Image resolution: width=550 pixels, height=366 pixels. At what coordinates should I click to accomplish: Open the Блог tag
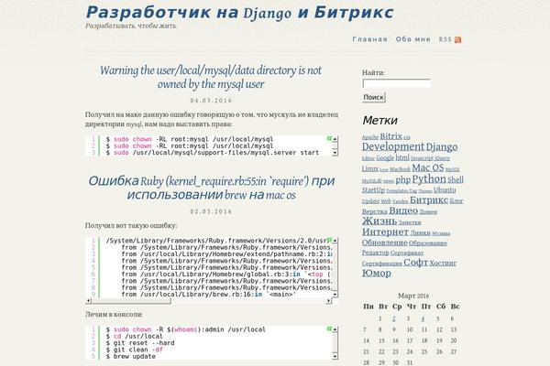pos(456,201)
